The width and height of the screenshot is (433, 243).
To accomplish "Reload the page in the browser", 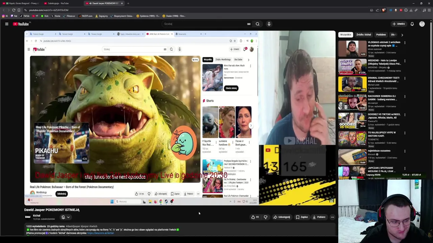I will pyautogui.click(x=14, y=10).
